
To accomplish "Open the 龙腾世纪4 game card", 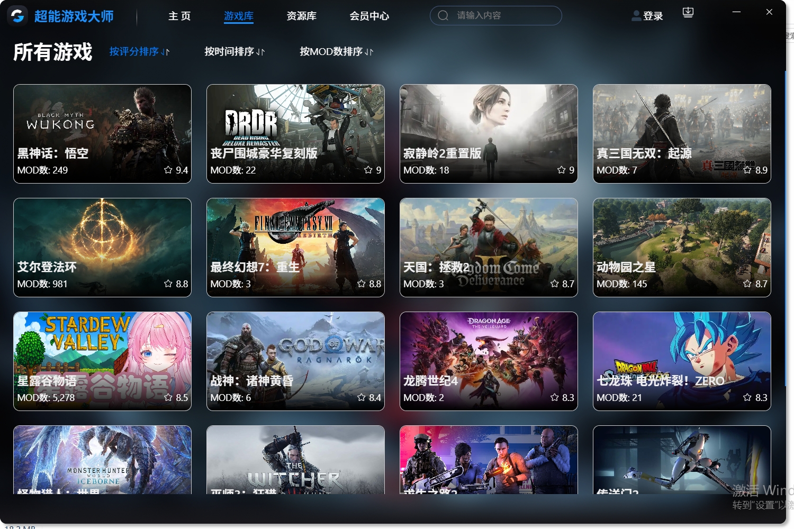I will (x=489, y=361).
